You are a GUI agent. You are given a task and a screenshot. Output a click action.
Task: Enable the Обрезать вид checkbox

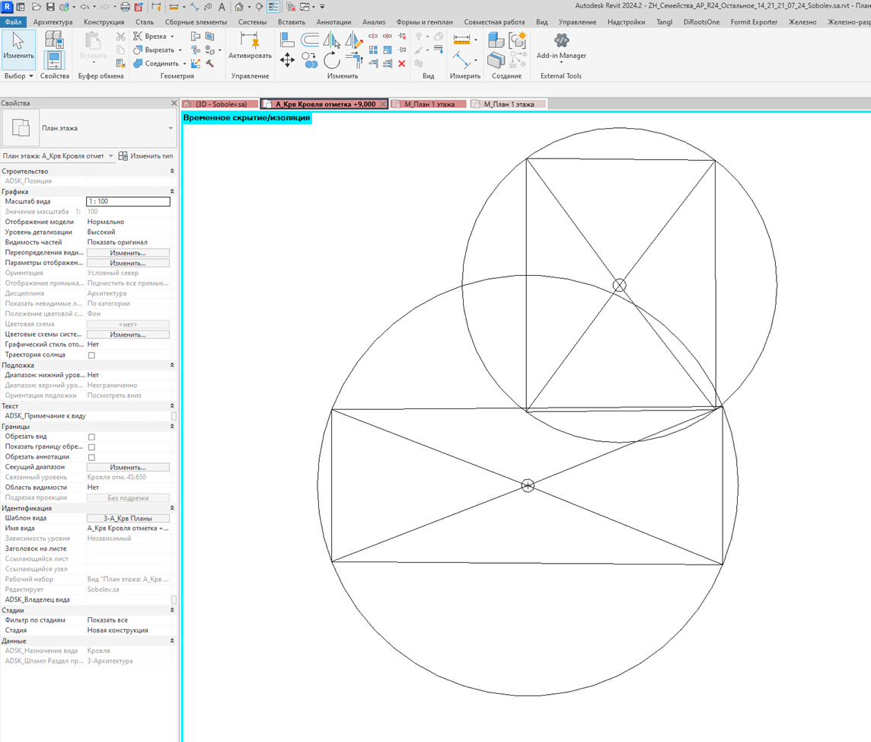[x=91, y=437]
